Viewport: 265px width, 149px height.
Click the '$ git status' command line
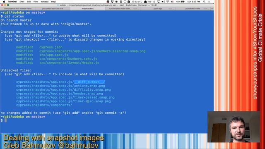tap(12, 17)
